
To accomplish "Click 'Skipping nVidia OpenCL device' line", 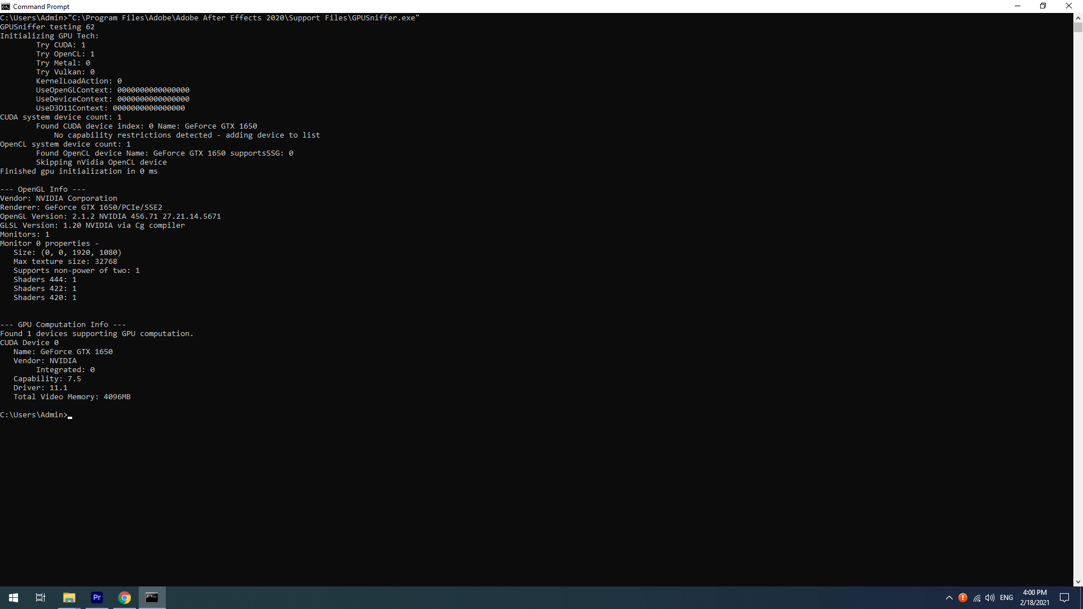I will pyautogui.click(x=102, y=162).
